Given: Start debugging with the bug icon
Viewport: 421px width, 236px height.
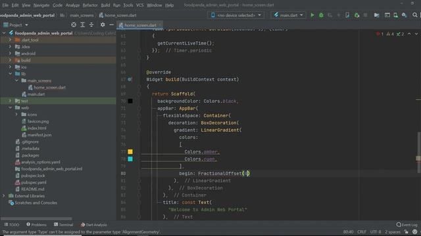Looking at the screenshot, I should (x=321, y=15).
